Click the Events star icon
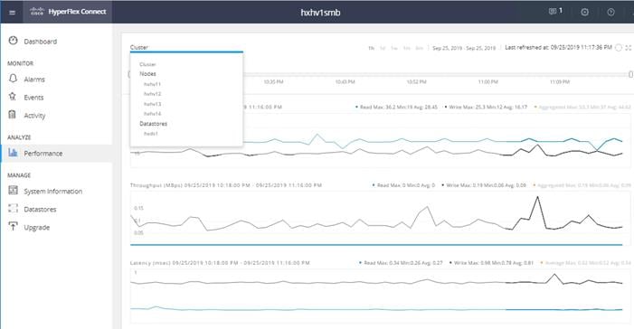This screenshot has height=329, width=634. point(13,97)
